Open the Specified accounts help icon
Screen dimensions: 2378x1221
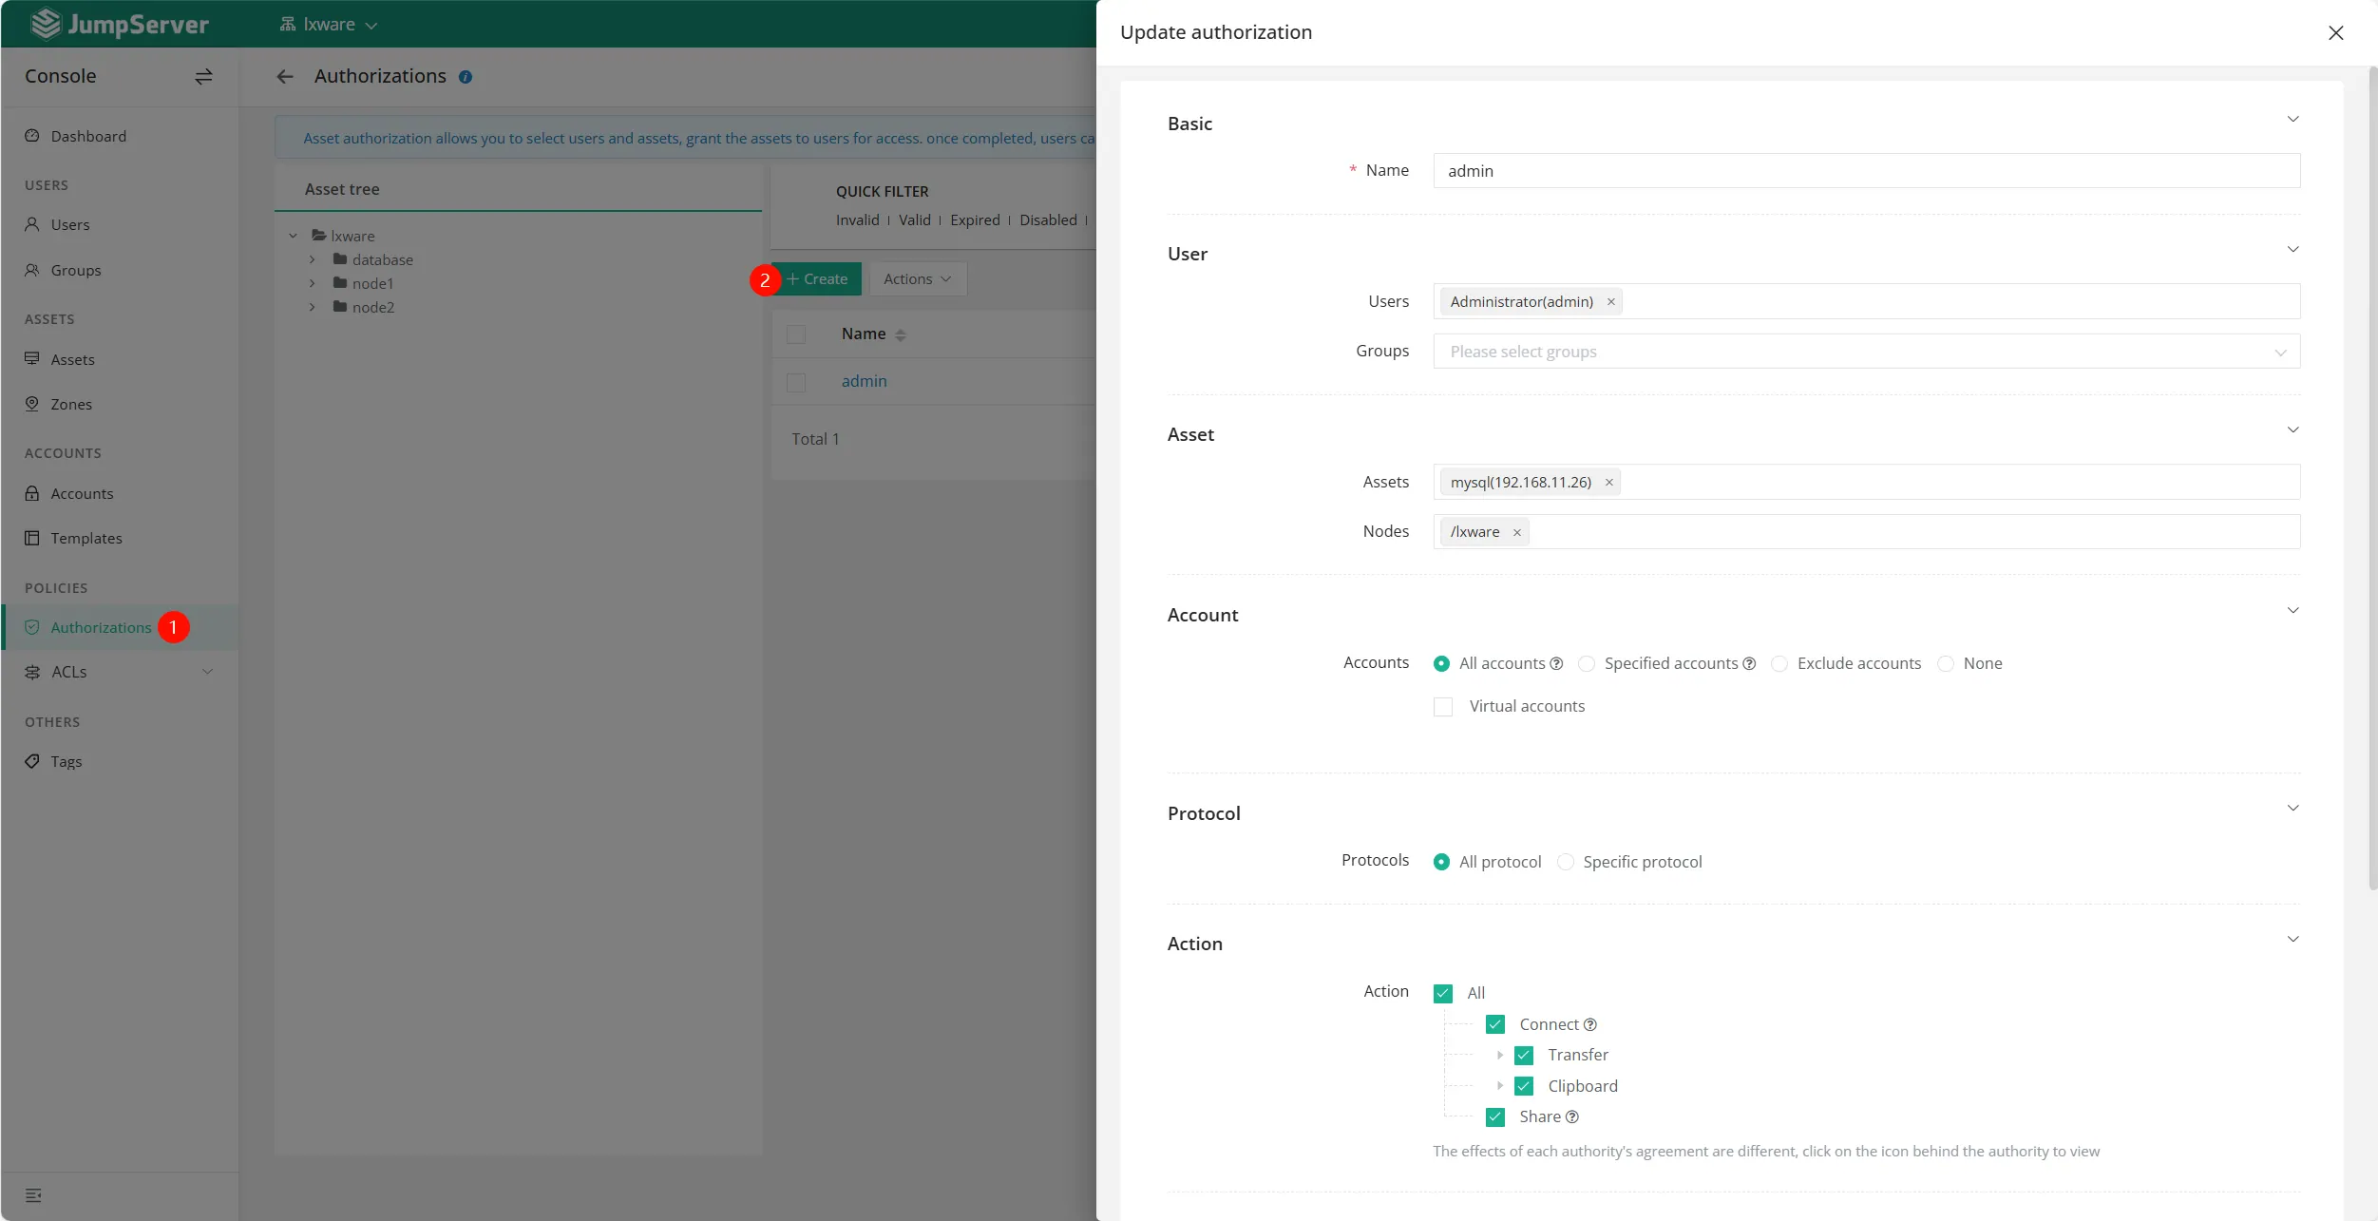point(1749,663)
